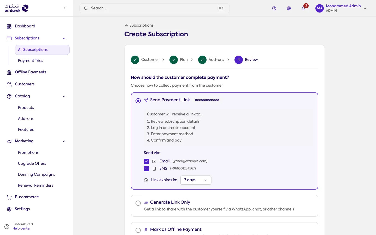Go back to Subscriptions via breadcrumb link

[139, 25]
